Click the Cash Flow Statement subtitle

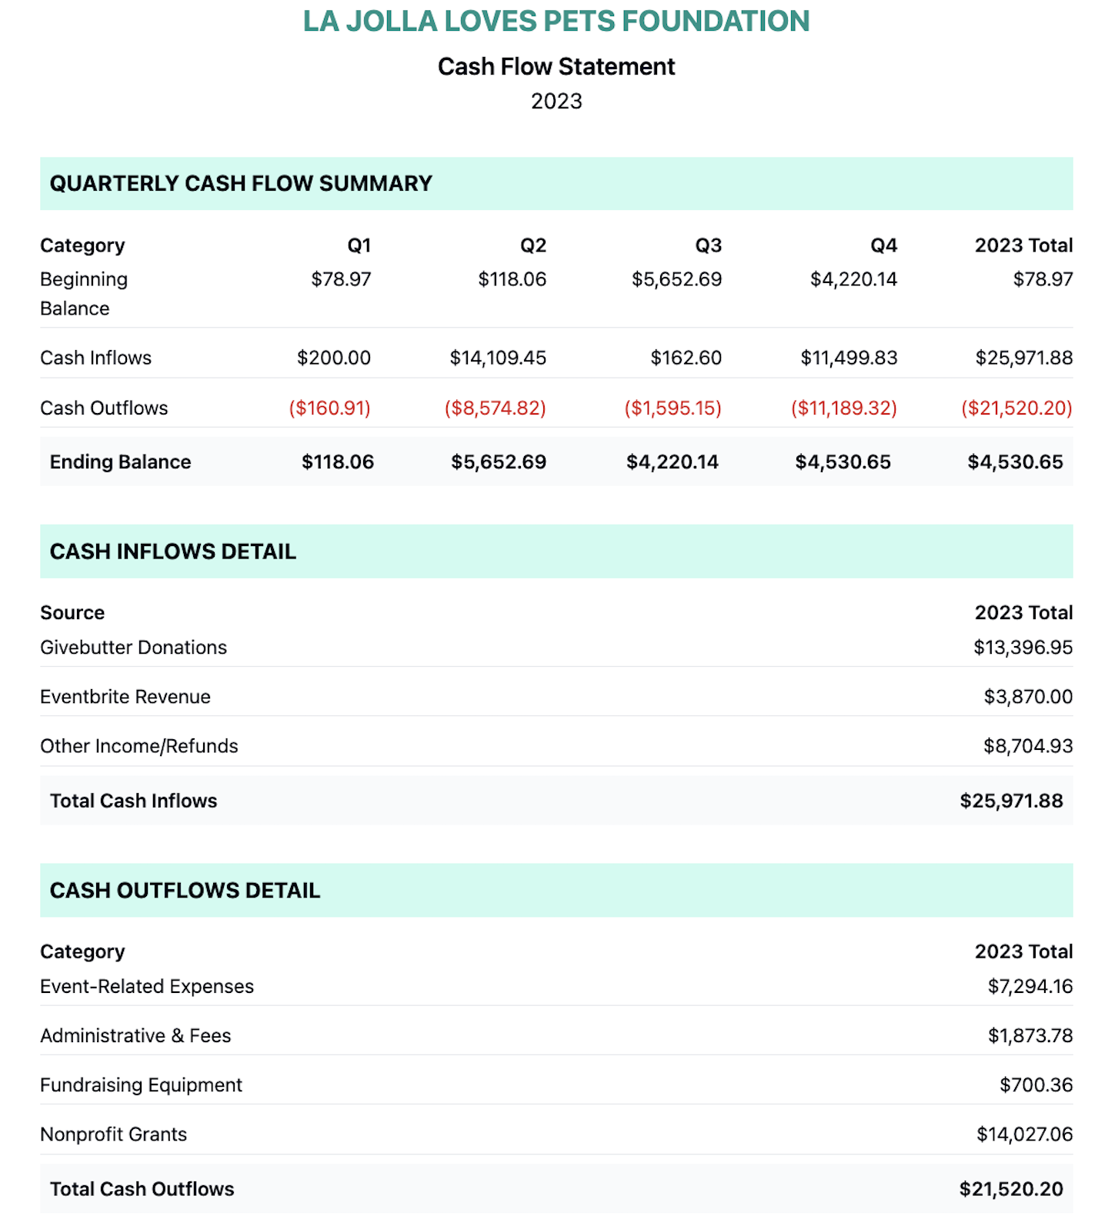tap(556, 67)
